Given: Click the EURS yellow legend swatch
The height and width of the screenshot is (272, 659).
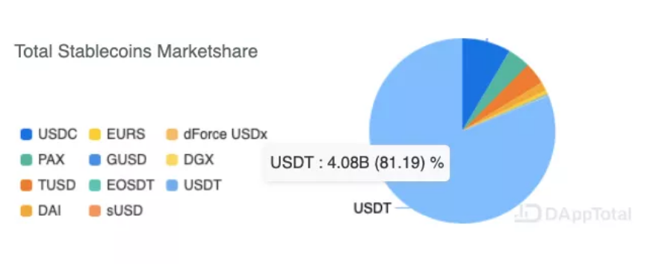Looking at the screenshot, I should point(95,135).
